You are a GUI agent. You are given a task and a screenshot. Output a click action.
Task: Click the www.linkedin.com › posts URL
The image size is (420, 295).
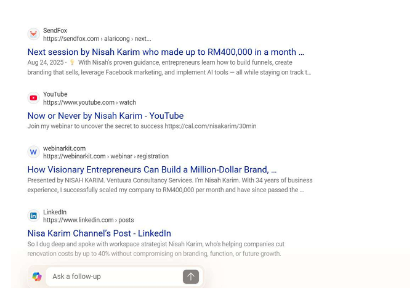pyautogui.click(x=89, y=220)
